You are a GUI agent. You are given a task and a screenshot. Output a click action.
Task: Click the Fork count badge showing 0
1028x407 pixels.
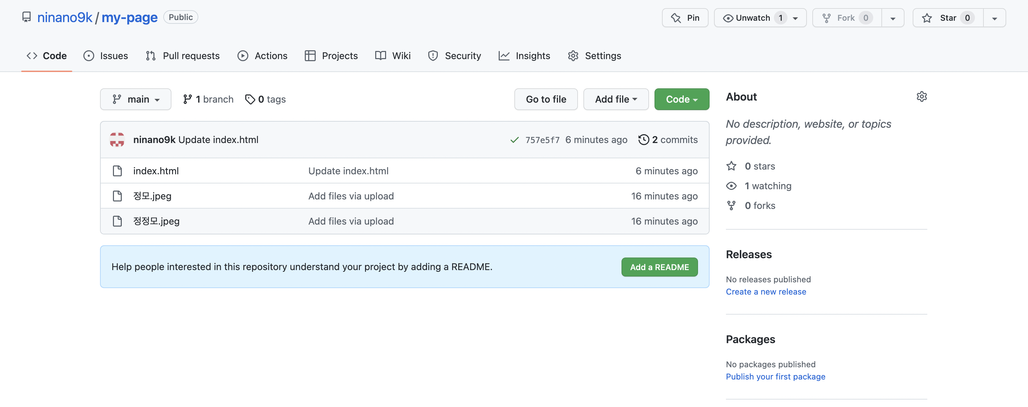click(x=866, y=18)
